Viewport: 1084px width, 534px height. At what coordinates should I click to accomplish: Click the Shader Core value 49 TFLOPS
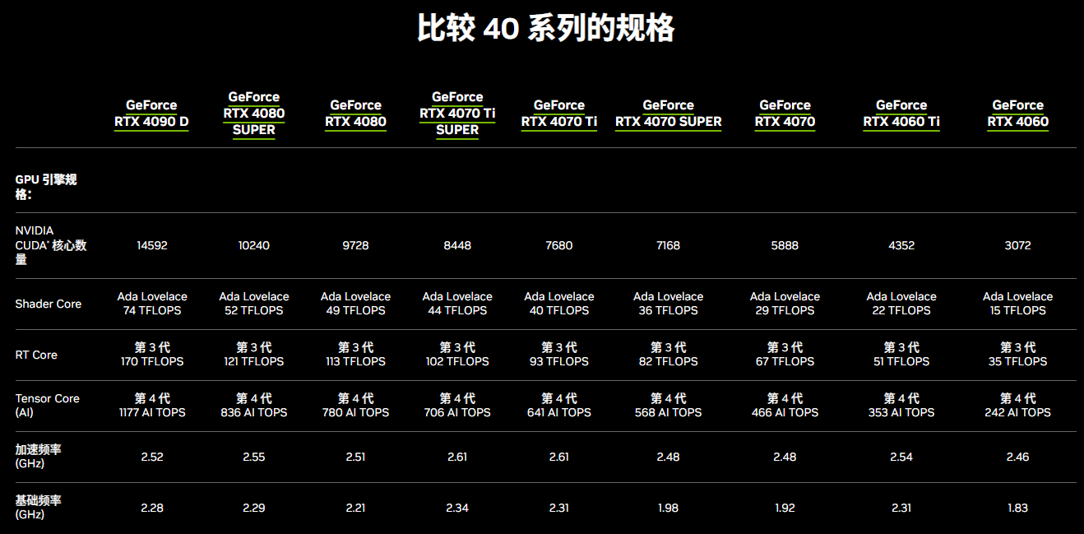pos(355,310)
